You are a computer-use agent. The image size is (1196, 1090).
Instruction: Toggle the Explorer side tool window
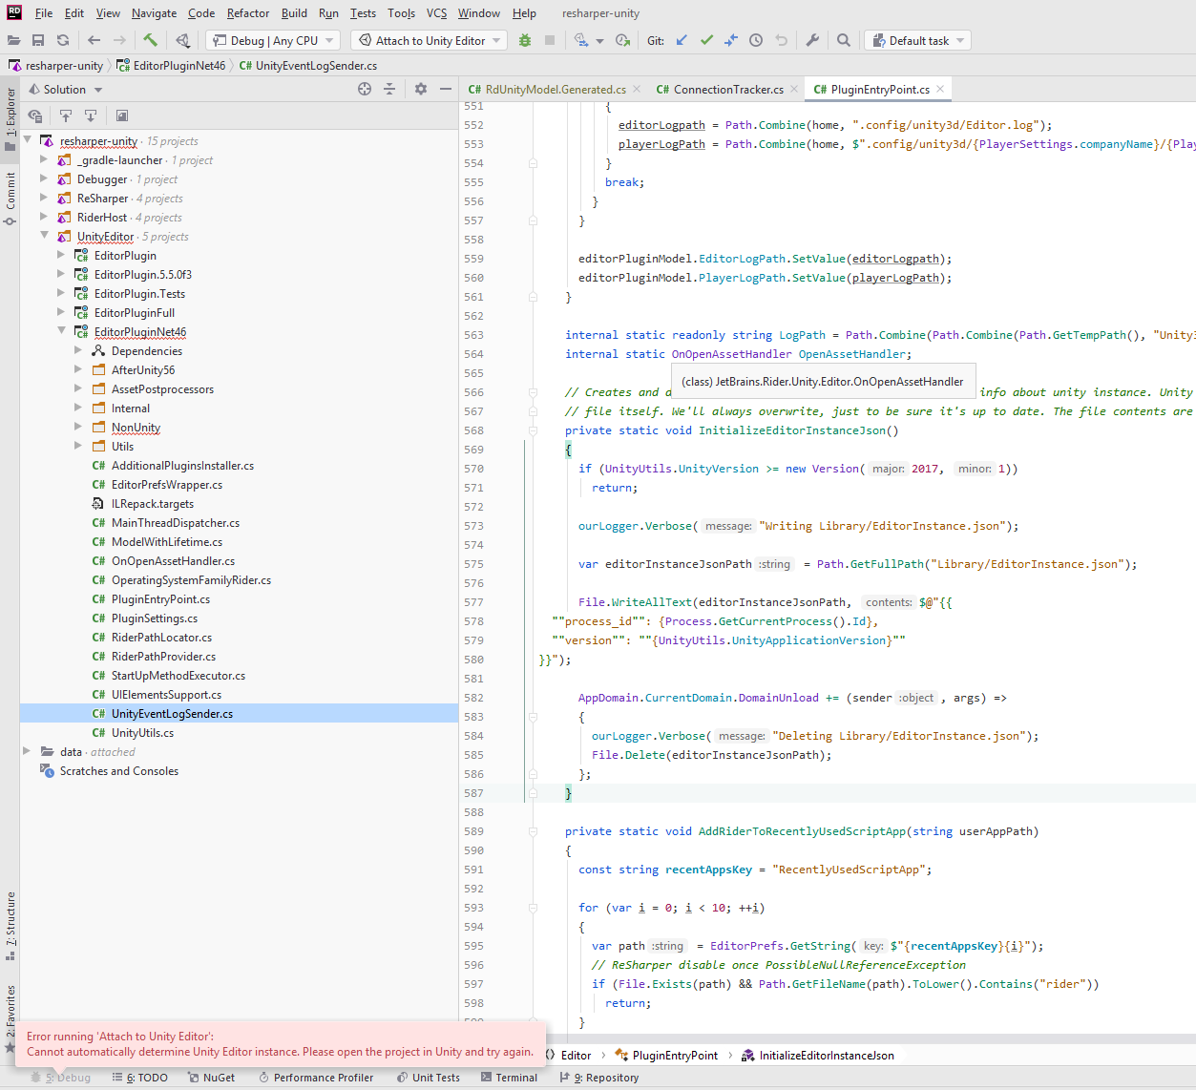click(x=10, y=119)
